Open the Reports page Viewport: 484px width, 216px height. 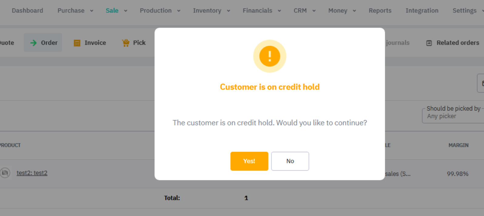380,11
